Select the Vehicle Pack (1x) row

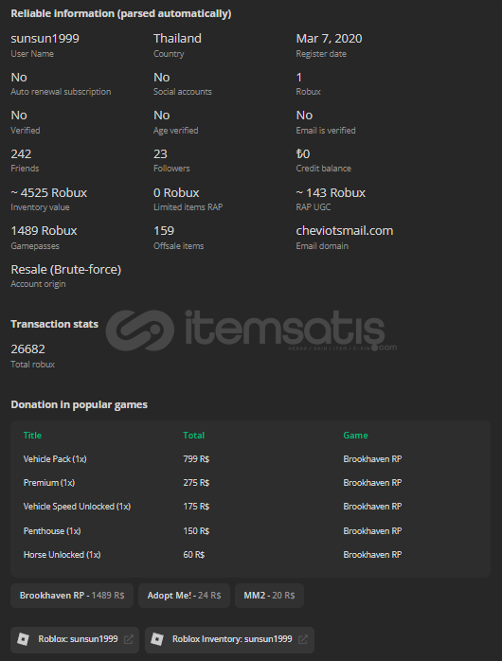[250, 458]
